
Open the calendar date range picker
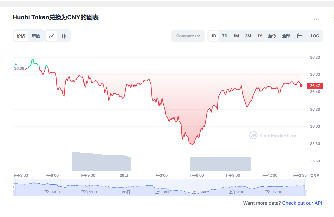click(x=300, y=36)
